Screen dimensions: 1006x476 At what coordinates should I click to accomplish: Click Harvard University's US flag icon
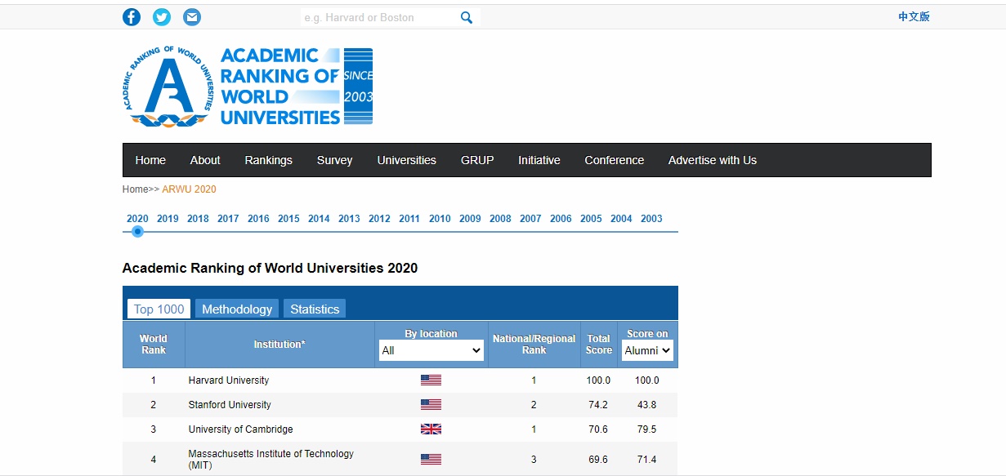click(431, 380)
